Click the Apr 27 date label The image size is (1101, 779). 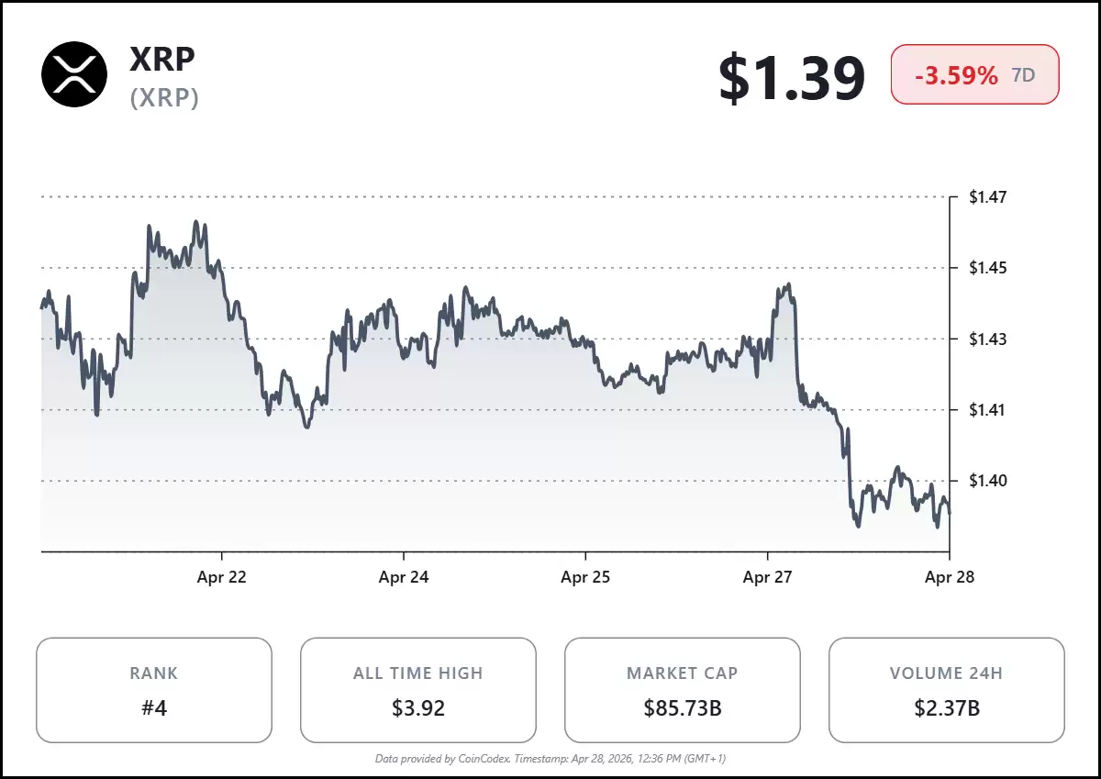point(768,577)
